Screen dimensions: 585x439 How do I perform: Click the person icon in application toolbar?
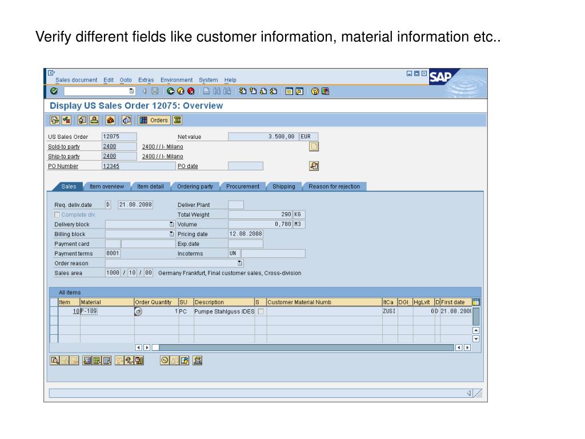pyautogui.click(x=94, y=120)
